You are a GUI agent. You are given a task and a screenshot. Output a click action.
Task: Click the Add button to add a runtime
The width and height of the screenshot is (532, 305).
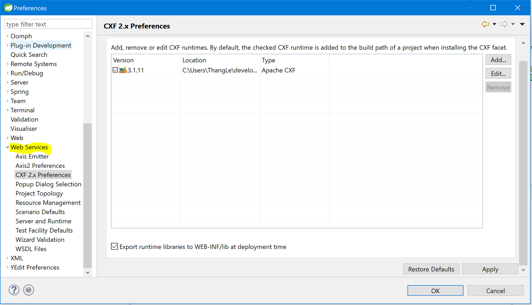(498, 59)
